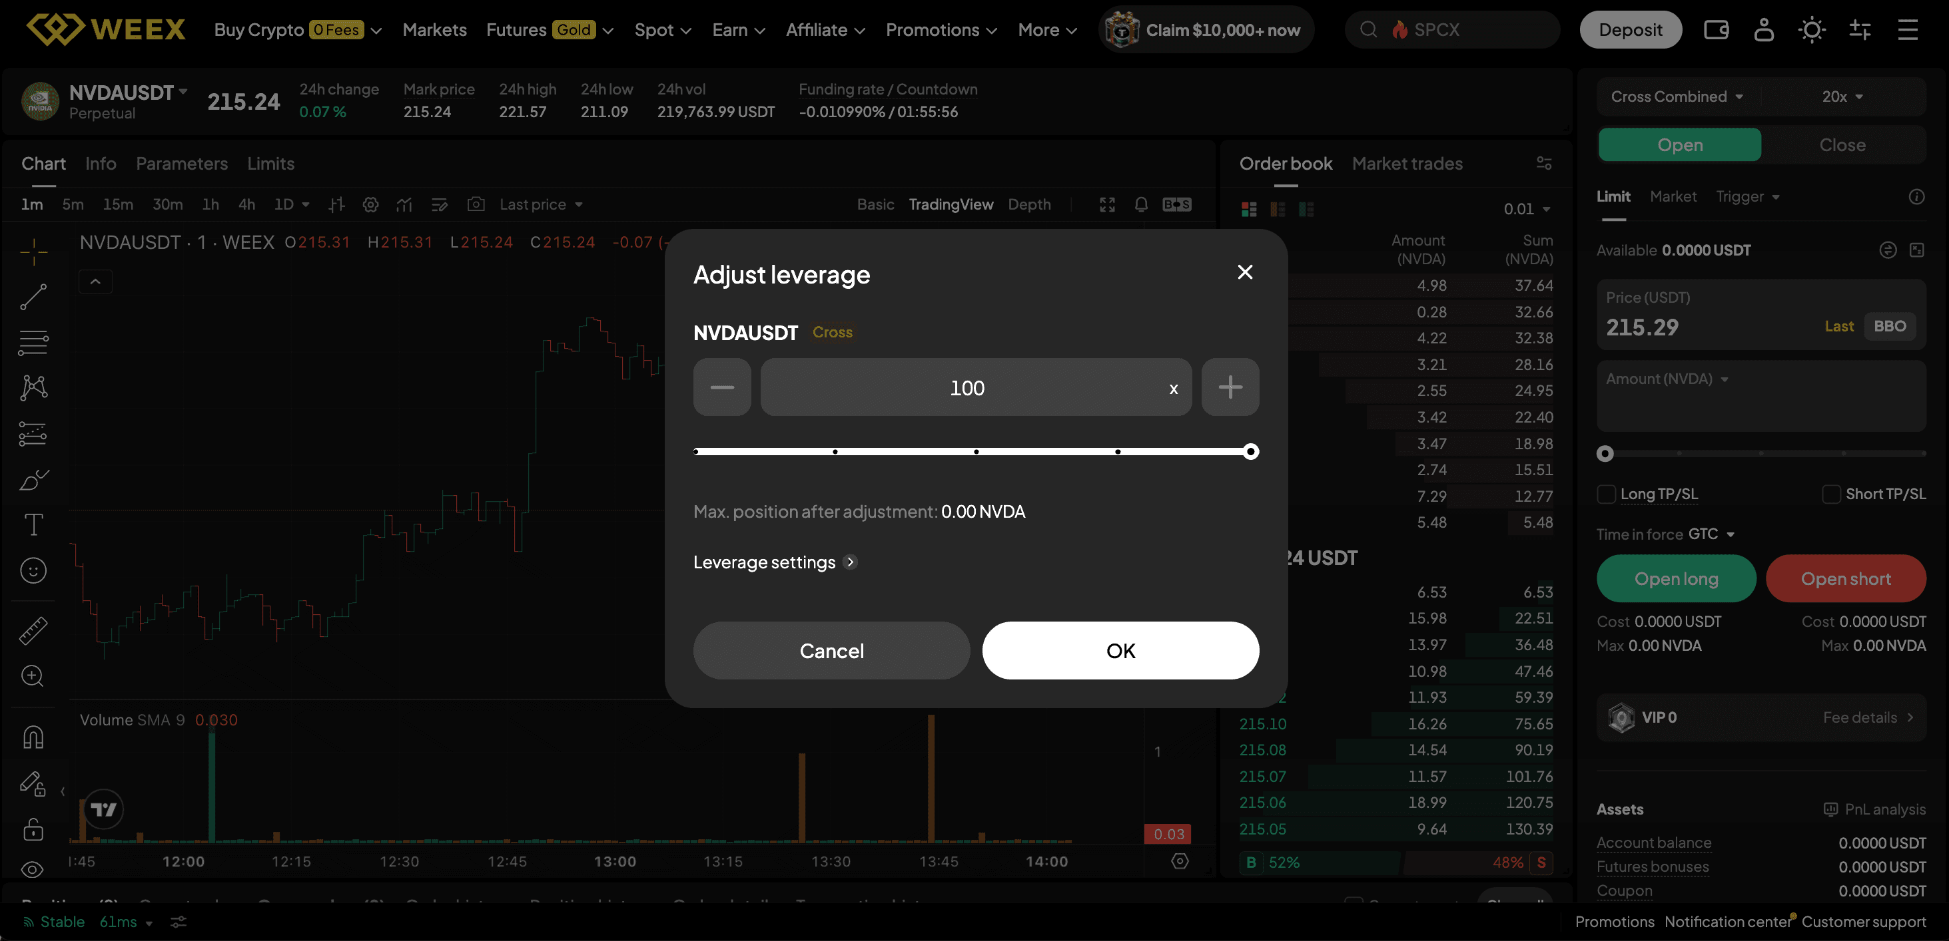Viewport: 1949px width, 941px height.
Task: Toggle light theme sun icon
Action: point(1812,29)
